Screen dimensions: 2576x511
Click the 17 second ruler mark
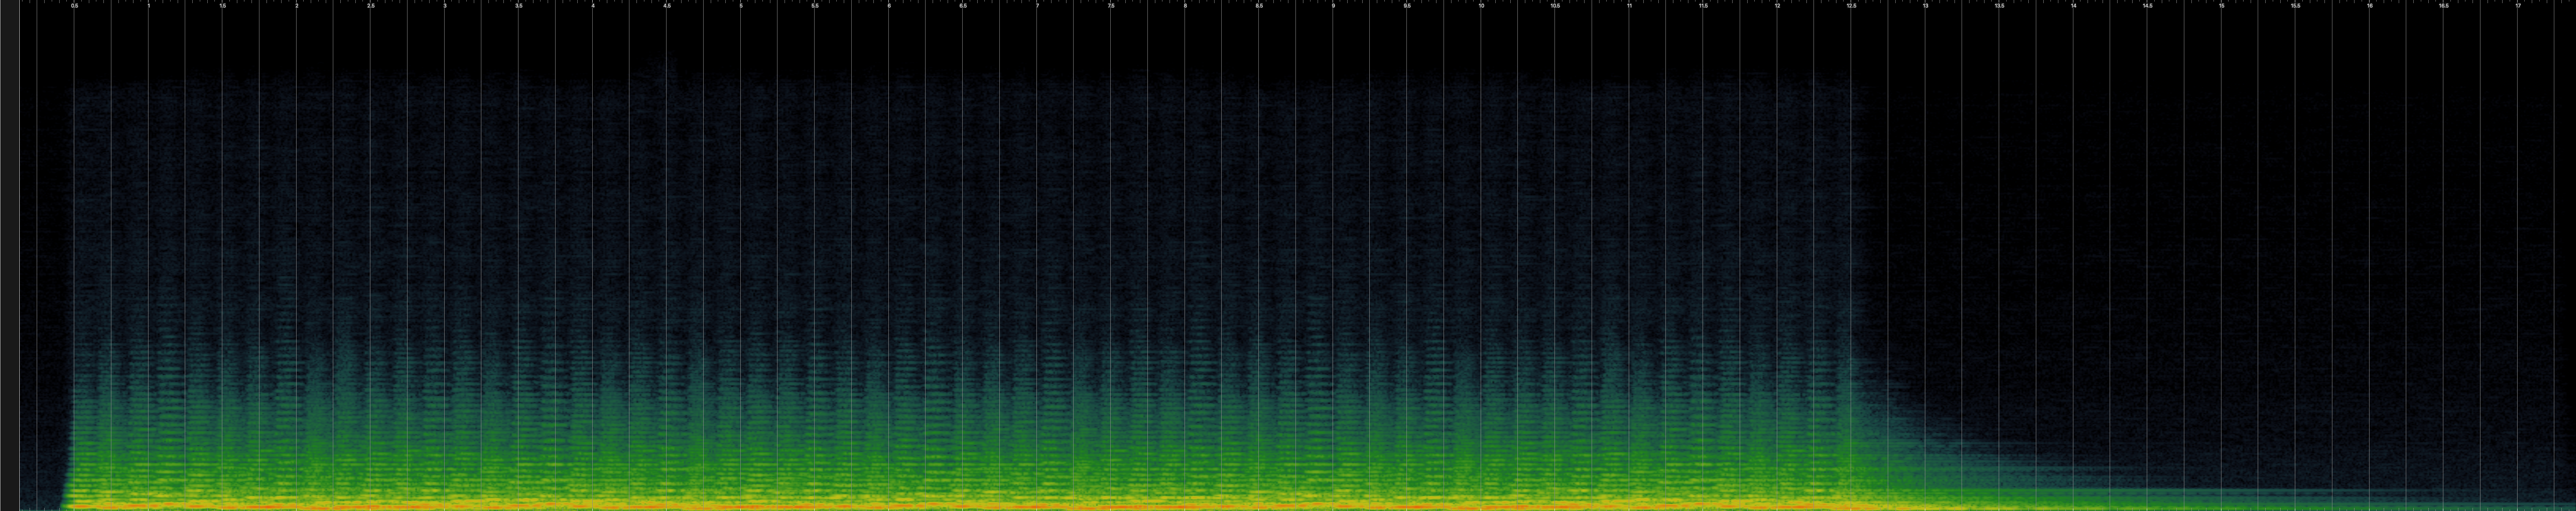coord(2517,6)
